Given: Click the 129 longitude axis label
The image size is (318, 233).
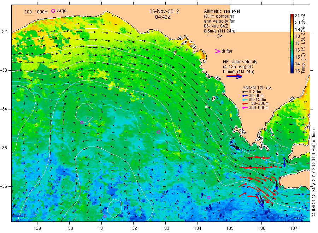Looking at the screenshot, I should (37, 228).
